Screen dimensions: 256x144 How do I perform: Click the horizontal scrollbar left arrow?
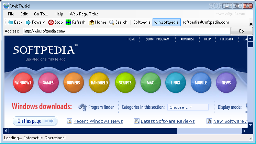(6, 131)
